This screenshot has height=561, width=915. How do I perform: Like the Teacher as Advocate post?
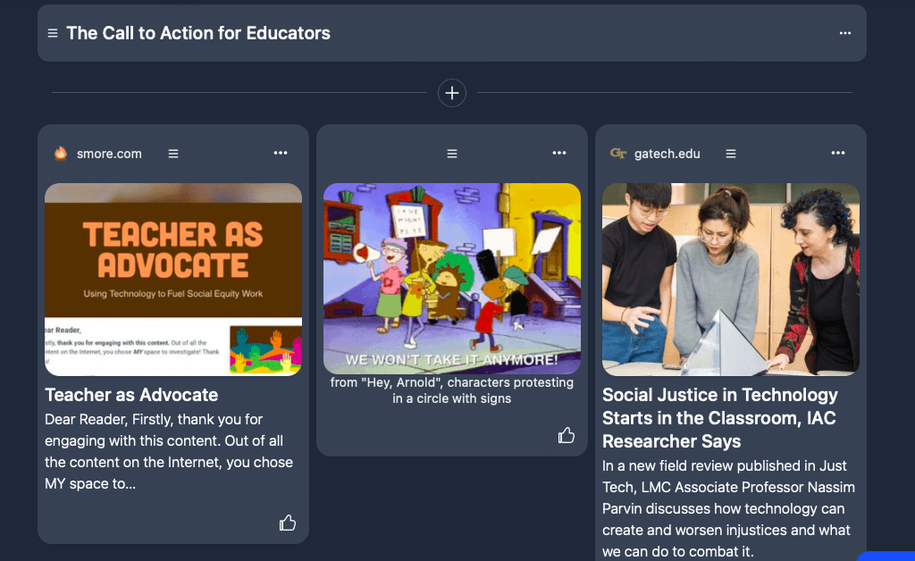tap(288, 523)
